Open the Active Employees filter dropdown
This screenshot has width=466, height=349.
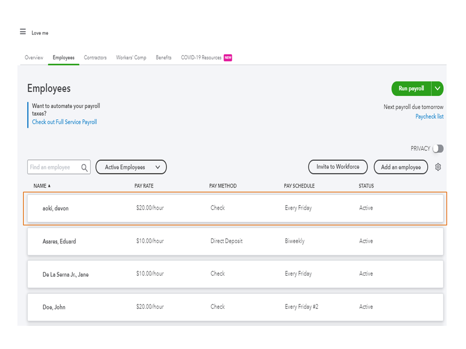131,167
